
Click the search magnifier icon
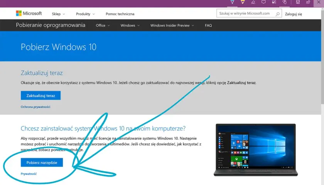277,14
